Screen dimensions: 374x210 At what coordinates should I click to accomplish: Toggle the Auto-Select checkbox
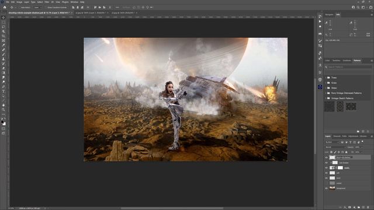coord(20,8)
